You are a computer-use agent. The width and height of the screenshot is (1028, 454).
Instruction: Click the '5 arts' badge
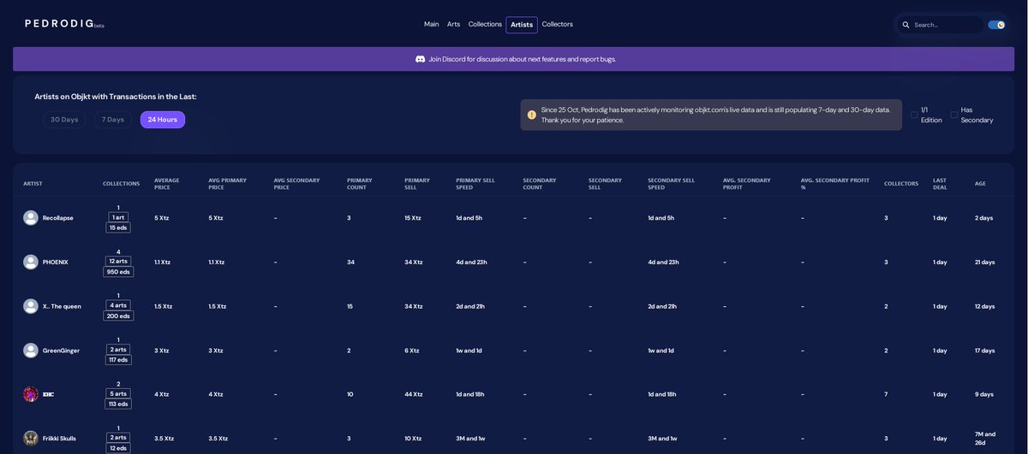(118, 394)
